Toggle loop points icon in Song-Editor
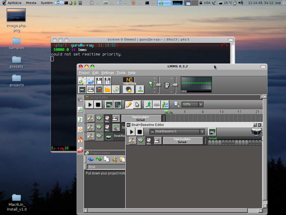 [156, 105]
